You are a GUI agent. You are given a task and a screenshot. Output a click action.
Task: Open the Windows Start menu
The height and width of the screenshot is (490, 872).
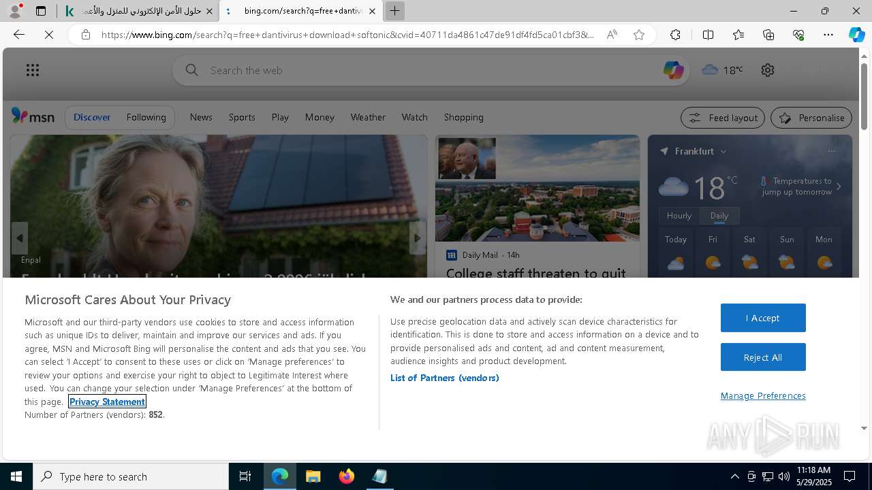[16, 476]
